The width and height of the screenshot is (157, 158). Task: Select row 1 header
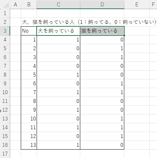pyautogui.click(x=5, y=13)
